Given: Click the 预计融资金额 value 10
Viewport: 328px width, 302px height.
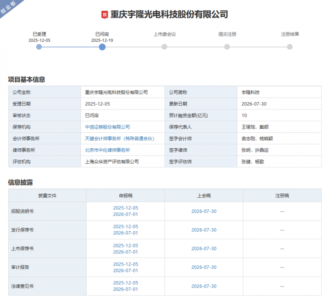Looking at the screenshot, I should pyautogui.click(x=244, y=116).
